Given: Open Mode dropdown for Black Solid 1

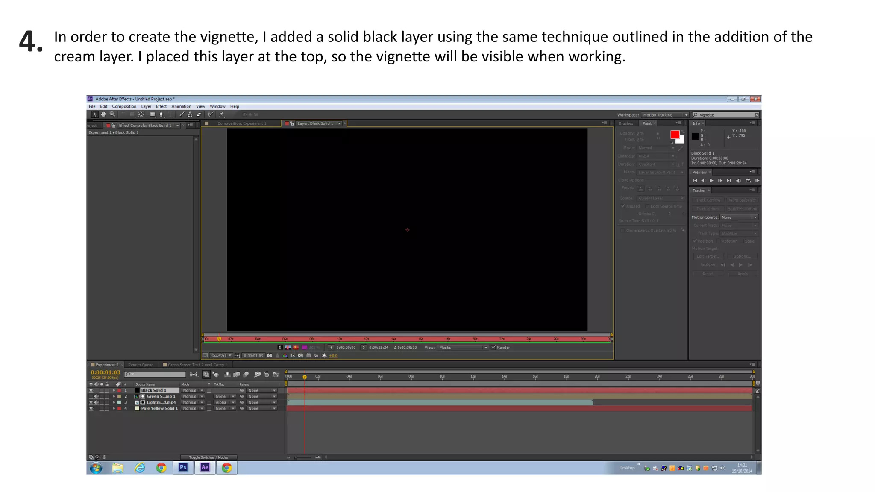Looking at the screenshot, I should click(x=193, y=390).
